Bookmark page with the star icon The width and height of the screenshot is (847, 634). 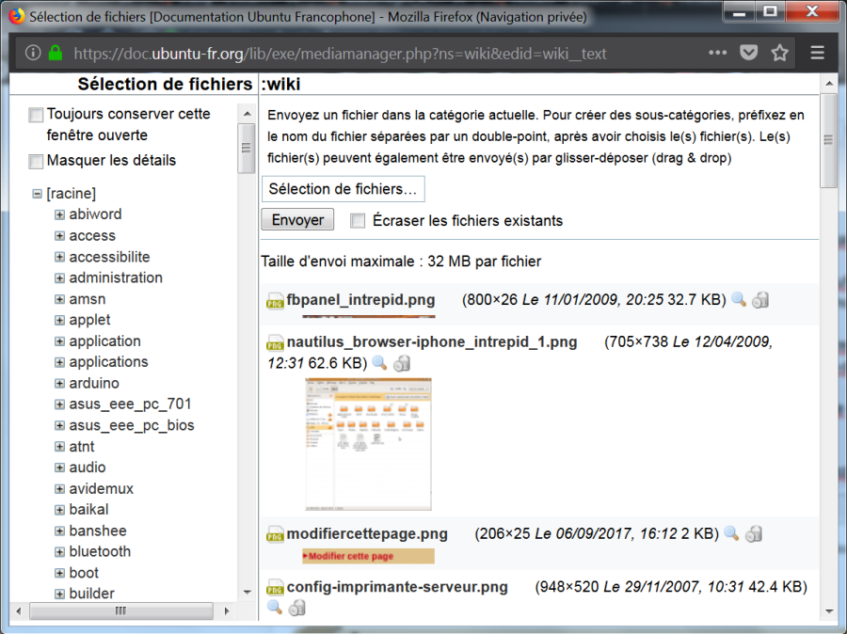pos(779,53)
